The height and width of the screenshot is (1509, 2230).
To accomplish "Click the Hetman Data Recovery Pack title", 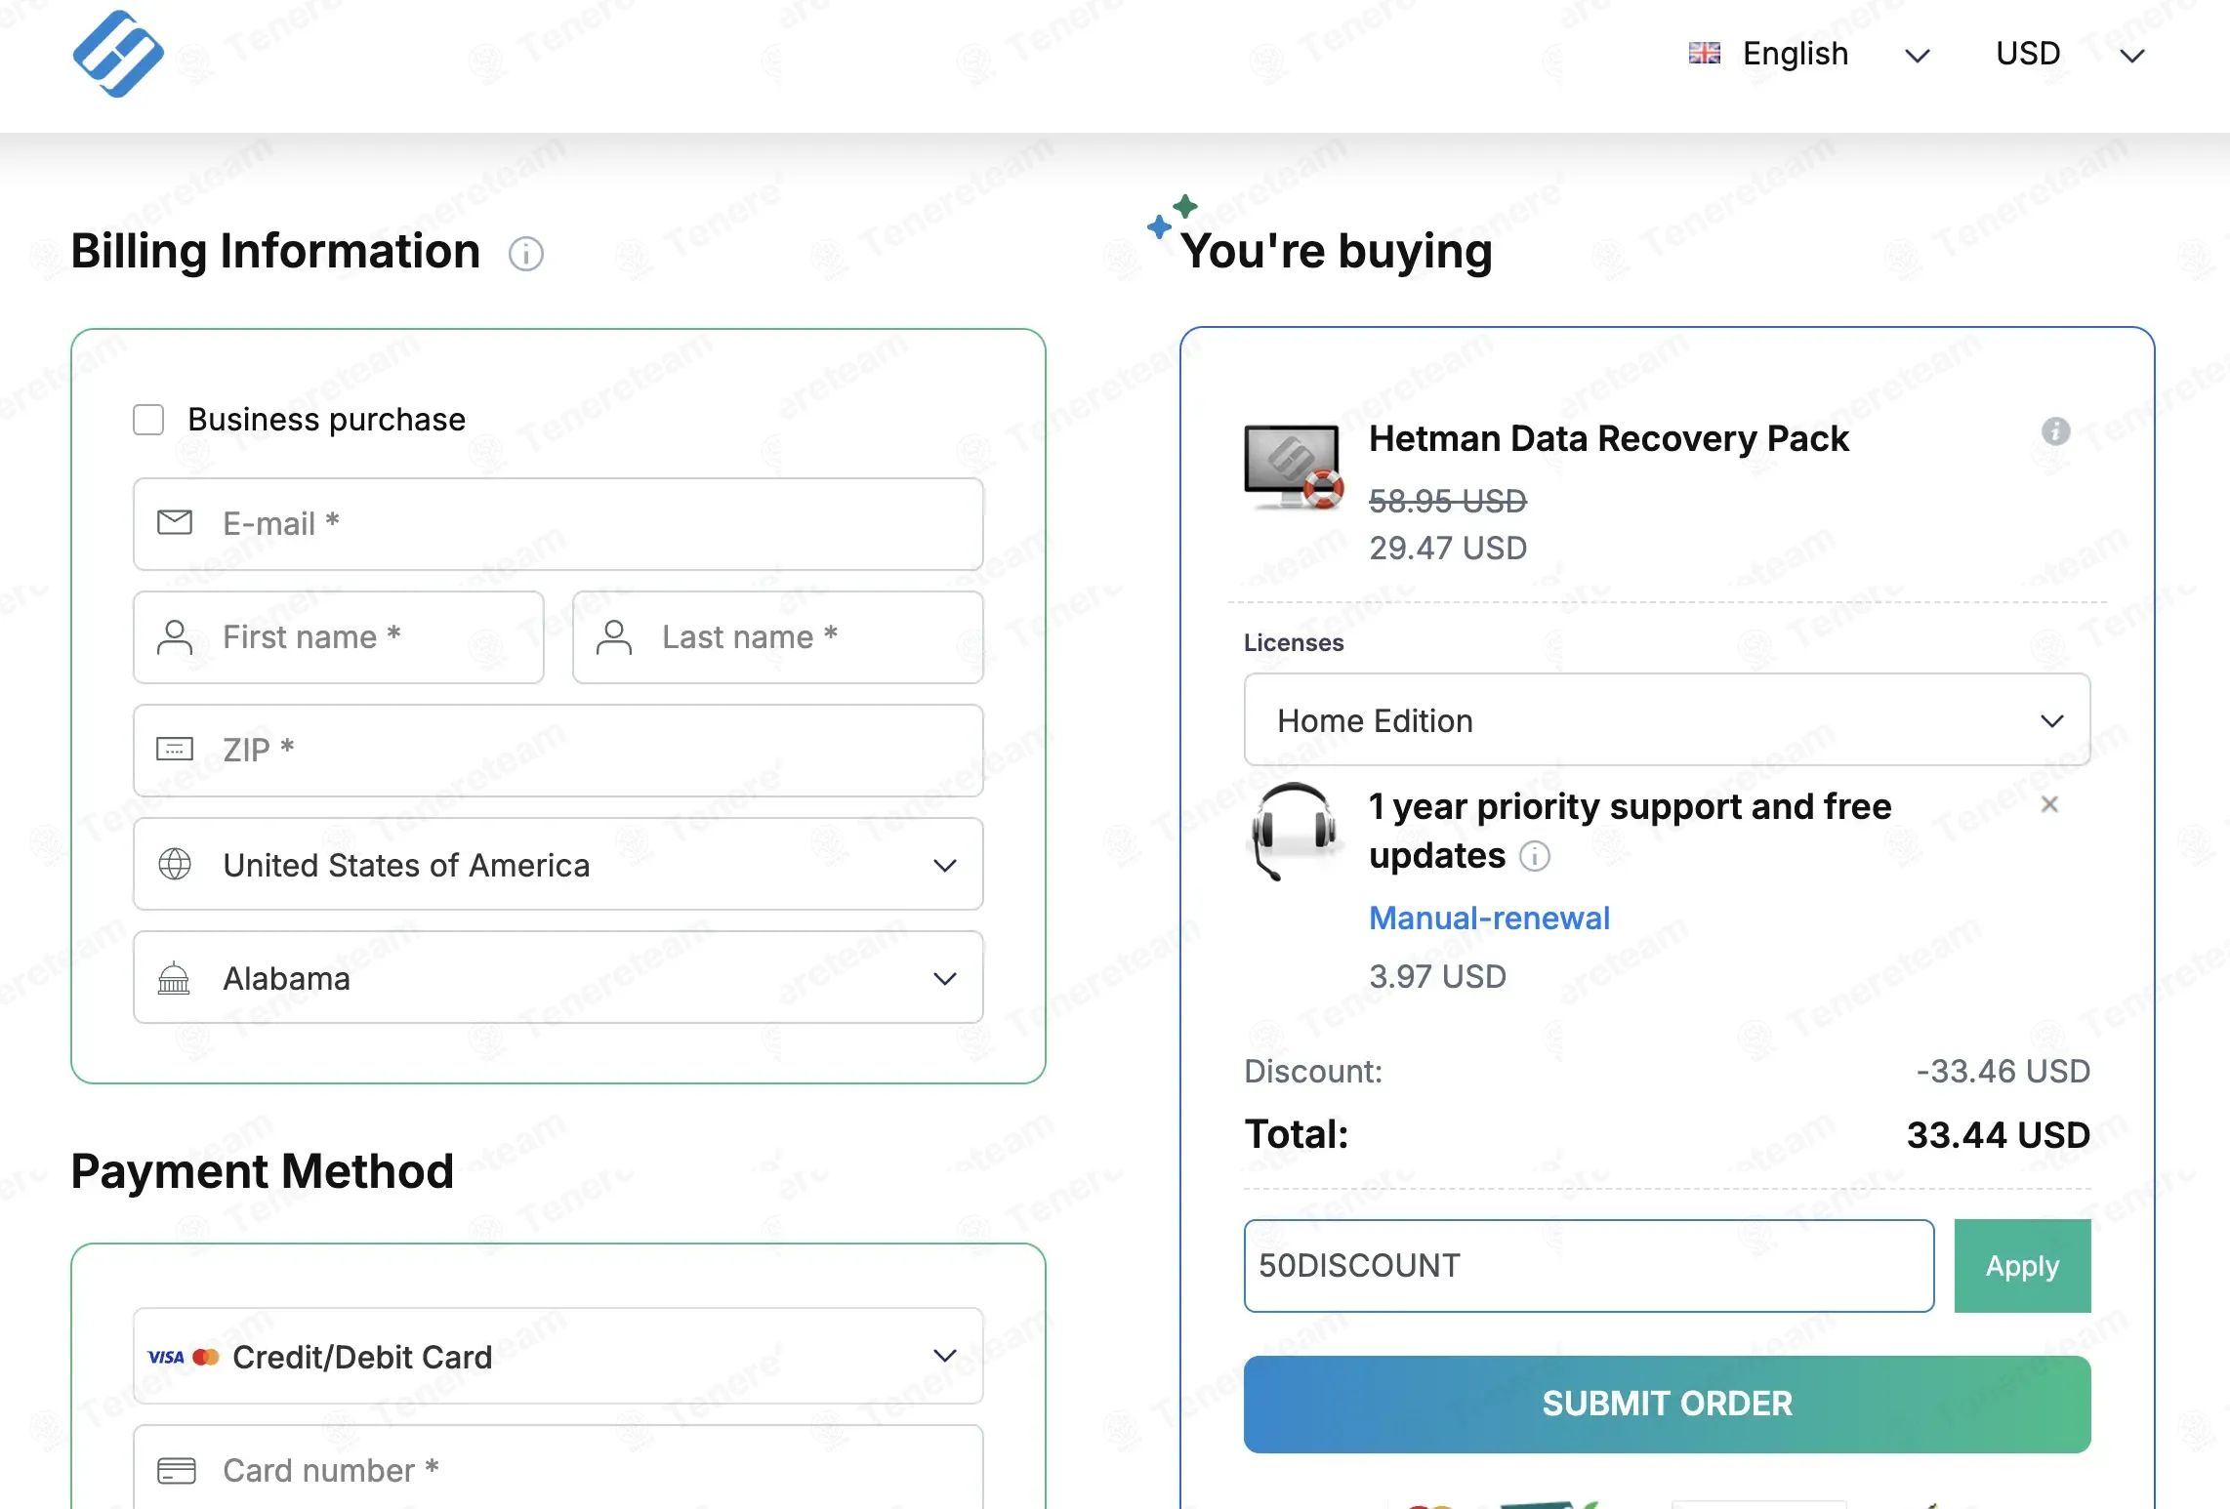I will point(1608,439).
